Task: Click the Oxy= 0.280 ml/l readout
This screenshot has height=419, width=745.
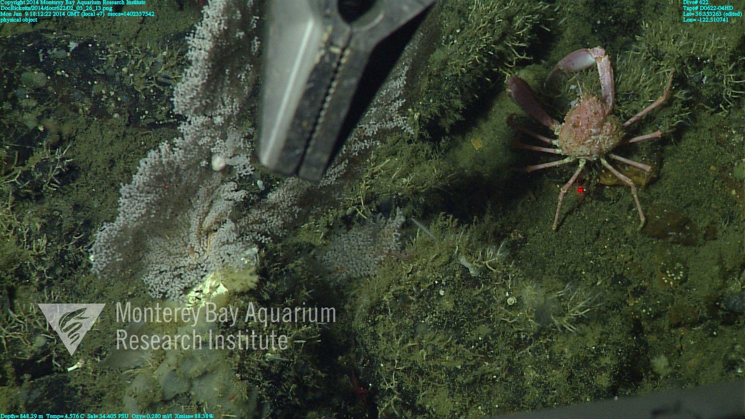Action: pyautogui.click(x=152, y=416)
